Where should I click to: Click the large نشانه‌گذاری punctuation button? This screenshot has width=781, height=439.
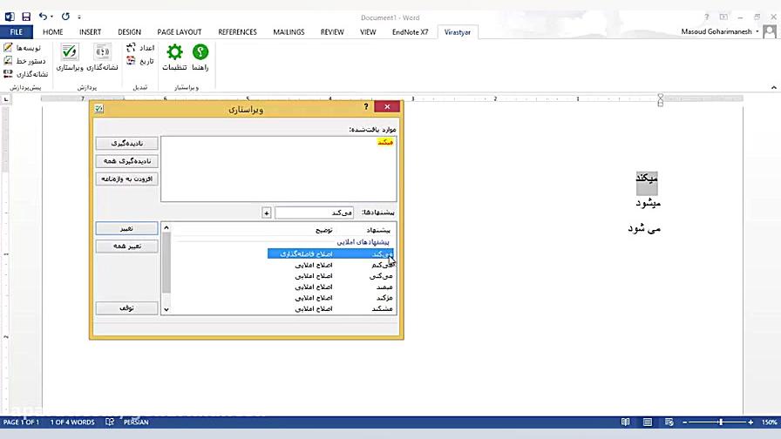tap(103, 57)
